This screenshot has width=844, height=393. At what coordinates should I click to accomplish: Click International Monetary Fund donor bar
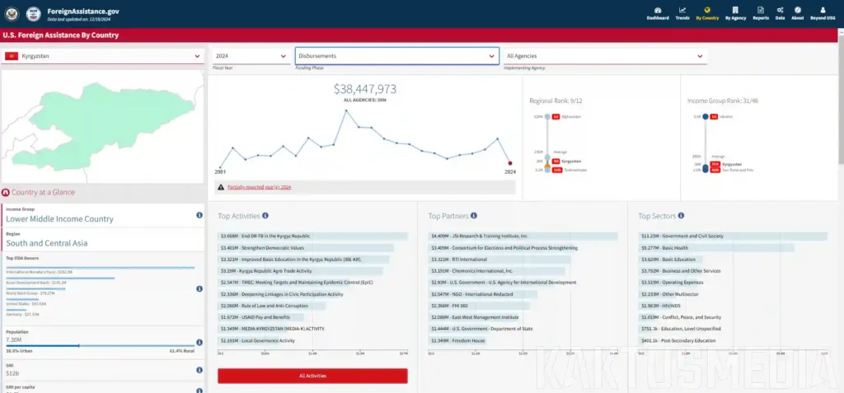100,269
